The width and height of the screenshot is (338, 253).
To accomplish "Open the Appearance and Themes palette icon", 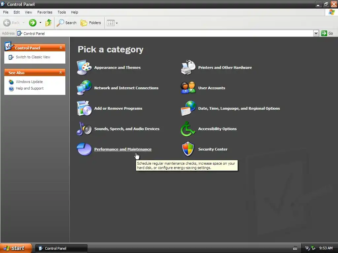I will click(84, 67).
